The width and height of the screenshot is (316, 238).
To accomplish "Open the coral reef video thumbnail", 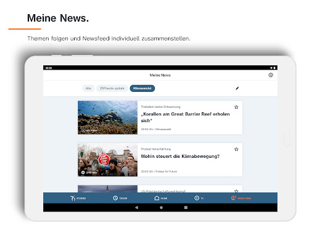I will pos(107,118).
